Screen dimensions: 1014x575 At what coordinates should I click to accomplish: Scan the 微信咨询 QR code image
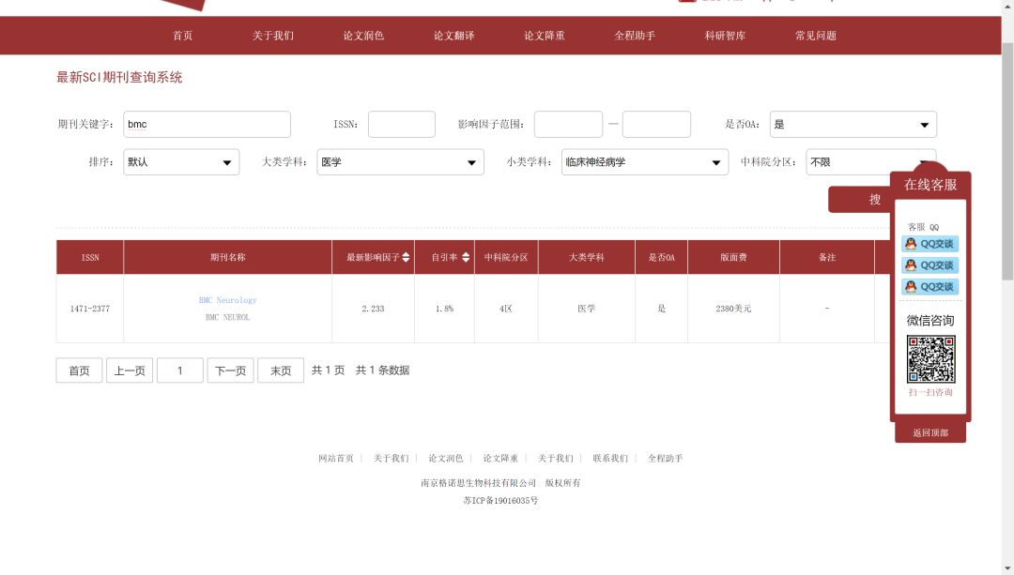tap(930, 359)
